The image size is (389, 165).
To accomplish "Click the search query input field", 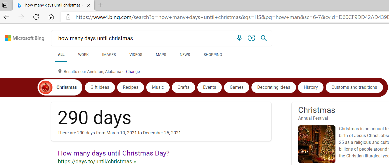I will point(144,38).
